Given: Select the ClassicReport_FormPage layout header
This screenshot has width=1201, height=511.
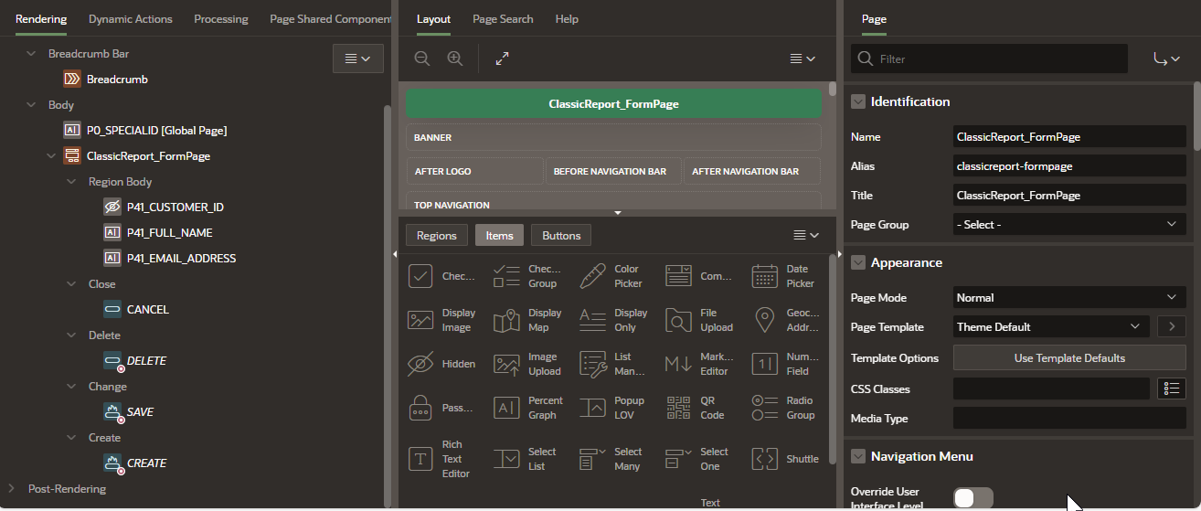Looking at the screenshot, I should tap(614, 104).
